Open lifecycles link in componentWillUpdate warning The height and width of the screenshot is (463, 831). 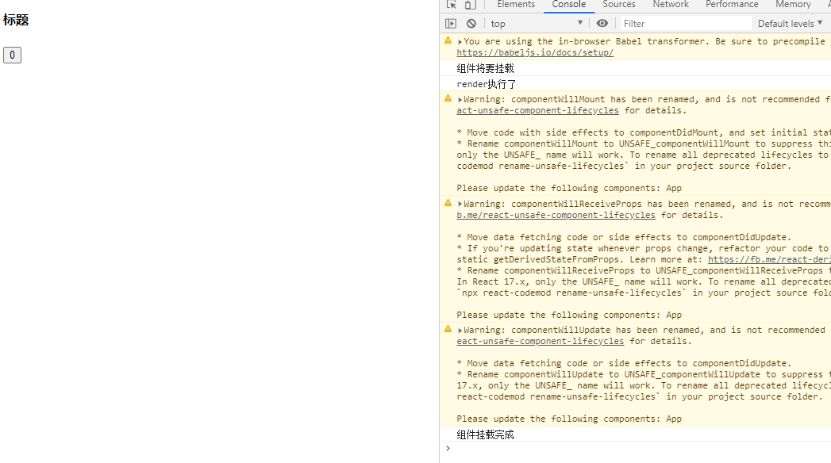click(540, 341)
